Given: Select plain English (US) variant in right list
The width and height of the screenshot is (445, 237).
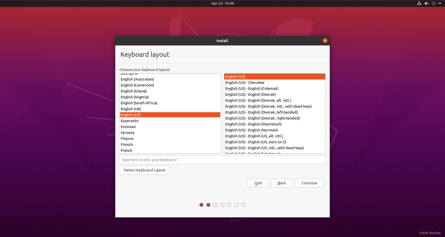Looking at the screenshot, I should point(275,77).
